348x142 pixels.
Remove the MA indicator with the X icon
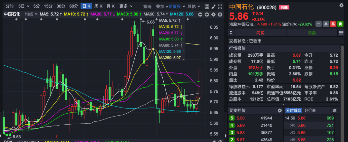pos(220,14)
